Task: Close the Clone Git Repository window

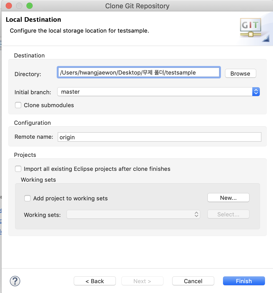Action: pyautogui.click(x=9, y=6)
